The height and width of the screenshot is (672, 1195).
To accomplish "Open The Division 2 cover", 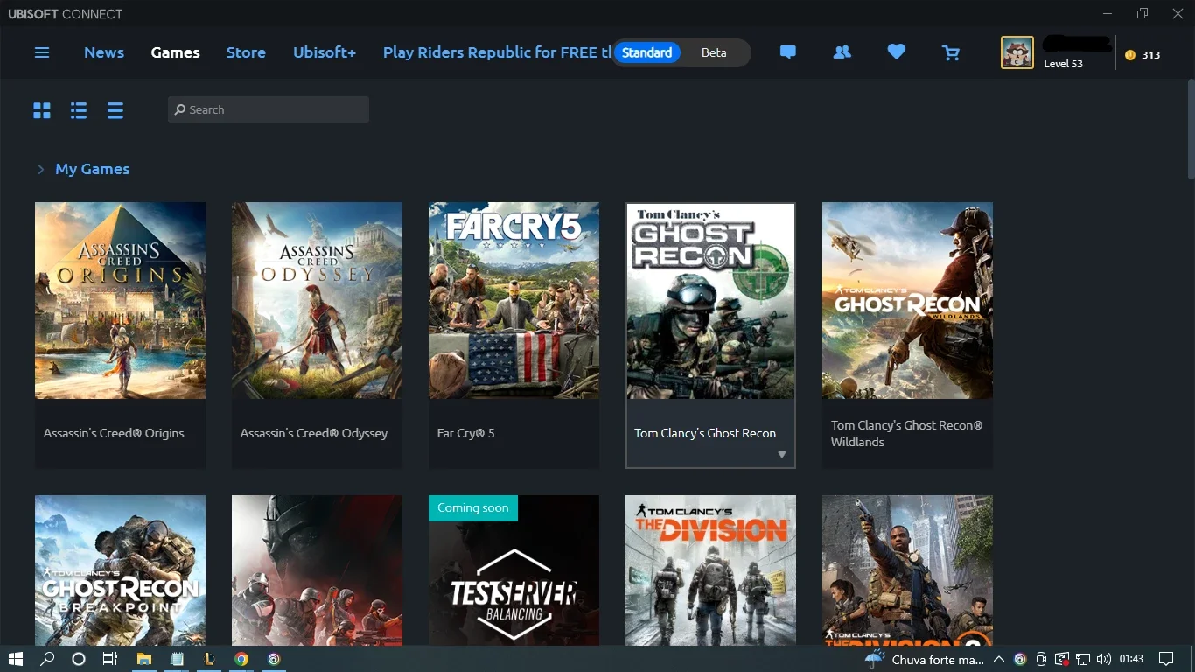I will 907,570.
